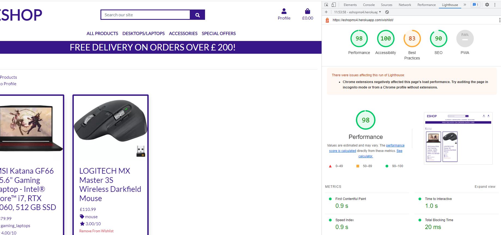The image size is (501, 235).
Task: Click the Best Practices score gauge
Action: [412, 39]
